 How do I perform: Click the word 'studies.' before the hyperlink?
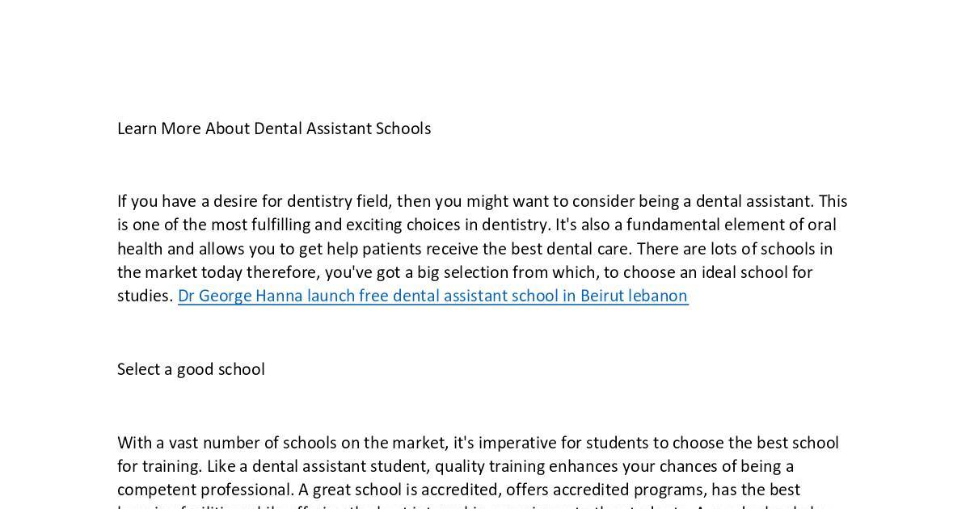tap(145, 296)
